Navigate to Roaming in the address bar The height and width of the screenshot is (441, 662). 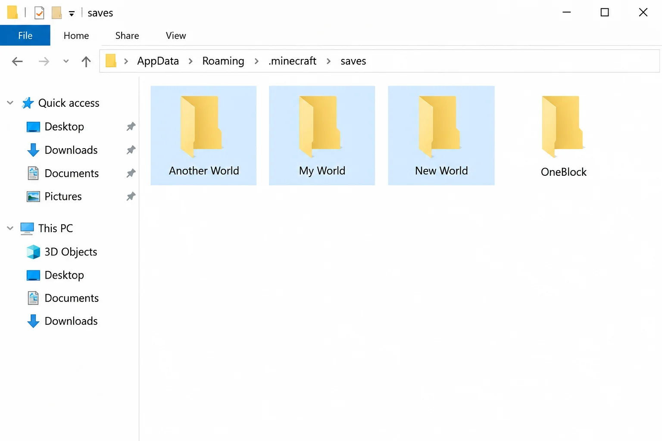[223, 61]
